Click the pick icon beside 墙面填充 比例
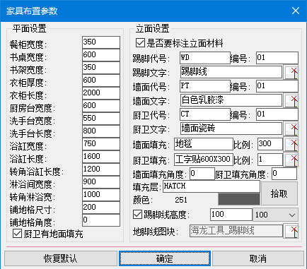Screen dimensions: 307x269 (x=291, y=144)
